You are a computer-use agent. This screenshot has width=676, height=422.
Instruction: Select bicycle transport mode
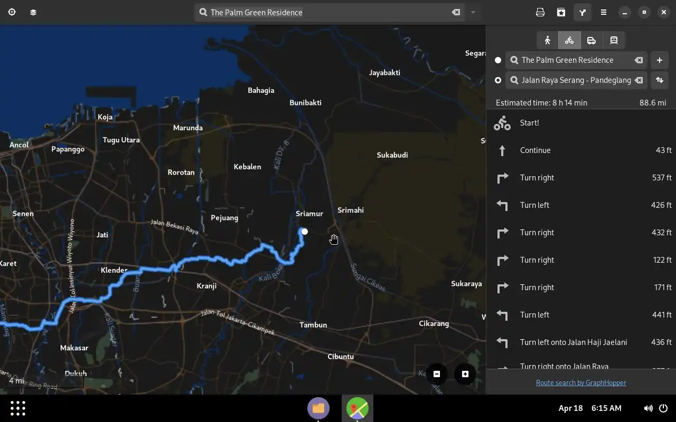point(569,40)
